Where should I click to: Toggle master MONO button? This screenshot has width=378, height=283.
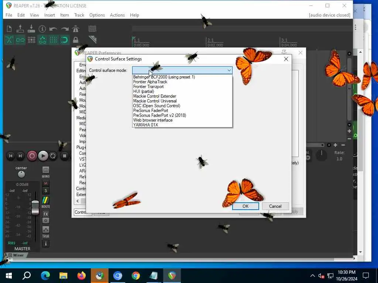pos(45,170)
